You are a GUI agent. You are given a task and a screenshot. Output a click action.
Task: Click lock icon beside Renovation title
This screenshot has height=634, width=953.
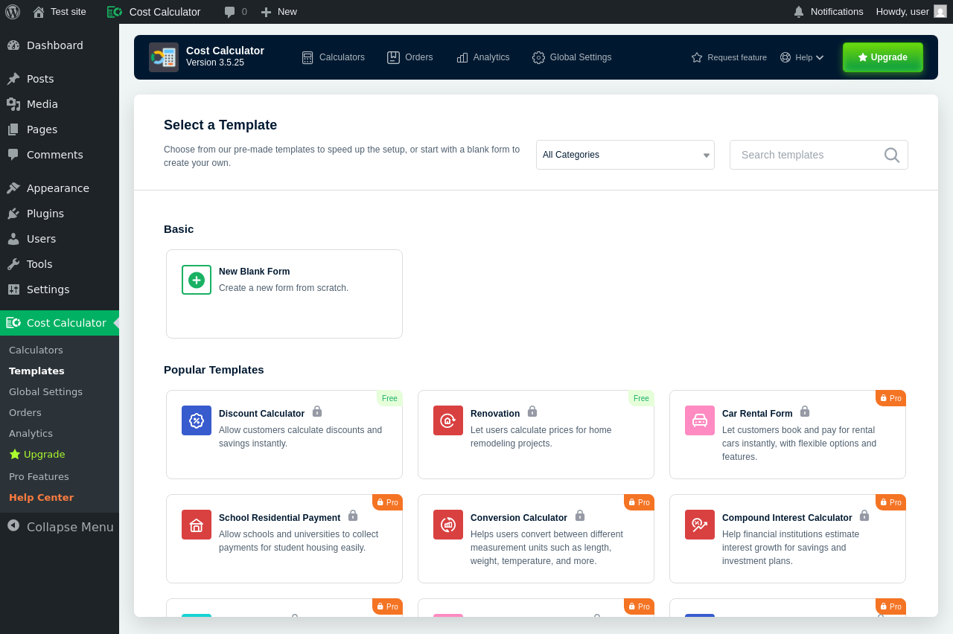[532, 412]
